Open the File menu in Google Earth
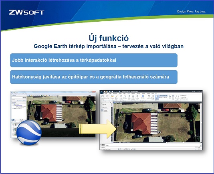Viewport: 214px width, 174px height. (12, 94)
